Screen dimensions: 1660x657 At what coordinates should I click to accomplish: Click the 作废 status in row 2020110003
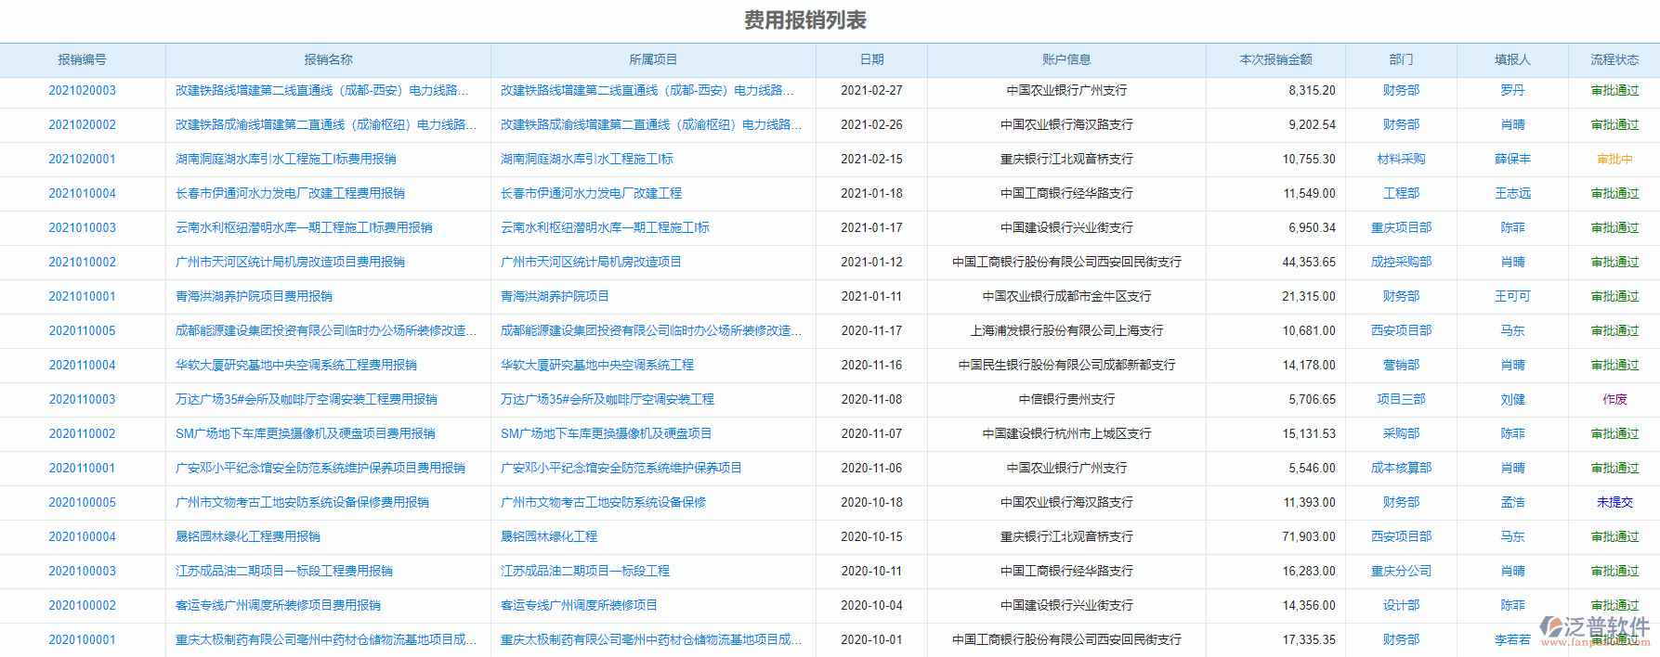point(1614,399)
